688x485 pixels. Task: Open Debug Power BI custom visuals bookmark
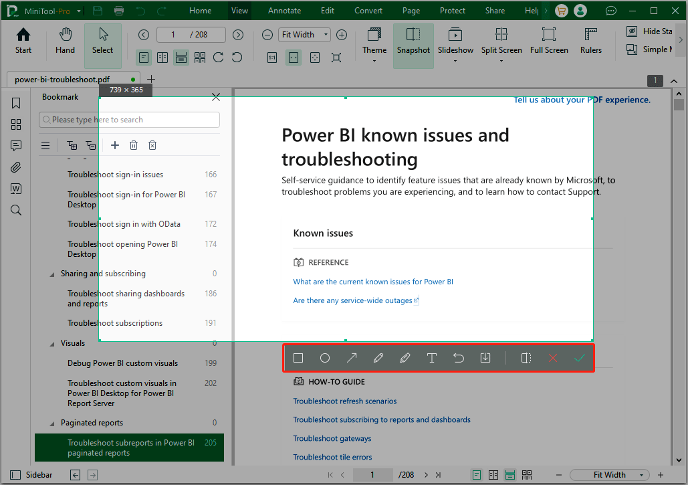123,363
